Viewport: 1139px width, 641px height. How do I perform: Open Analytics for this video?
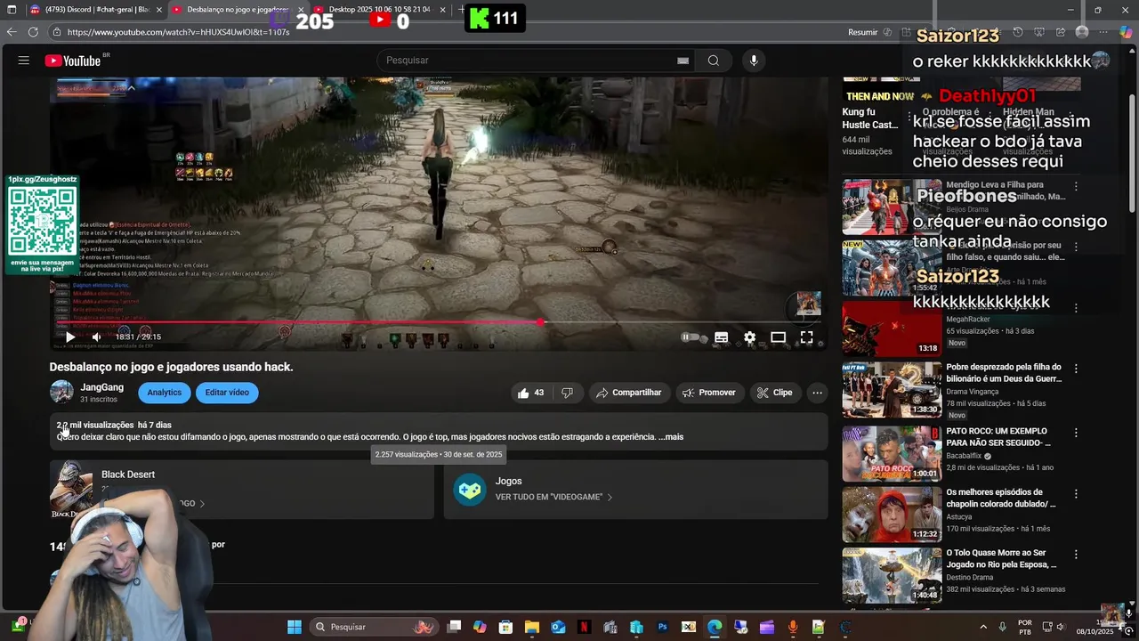point(164,393)
